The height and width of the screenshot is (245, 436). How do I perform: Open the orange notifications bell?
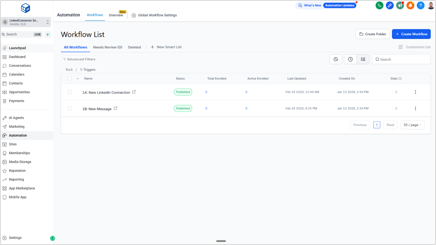[410, 5]
